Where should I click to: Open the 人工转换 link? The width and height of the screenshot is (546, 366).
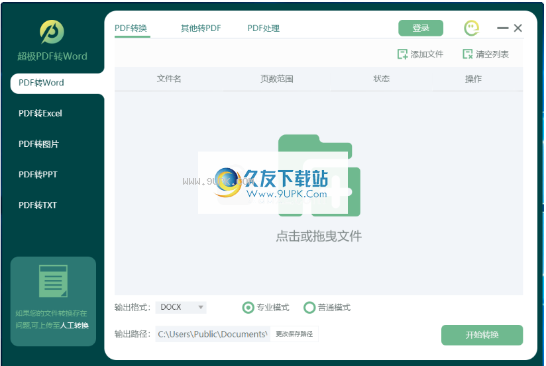(x=74, y=326)
